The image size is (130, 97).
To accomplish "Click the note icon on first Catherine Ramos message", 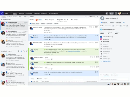I will (x=96, y=27).
